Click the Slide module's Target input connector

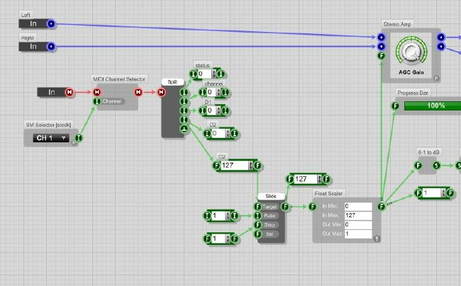click(257, 206)
